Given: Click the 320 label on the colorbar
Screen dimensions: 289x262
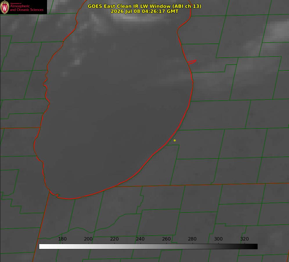Looking at the screenshot, I should click(x=245, y=239).
